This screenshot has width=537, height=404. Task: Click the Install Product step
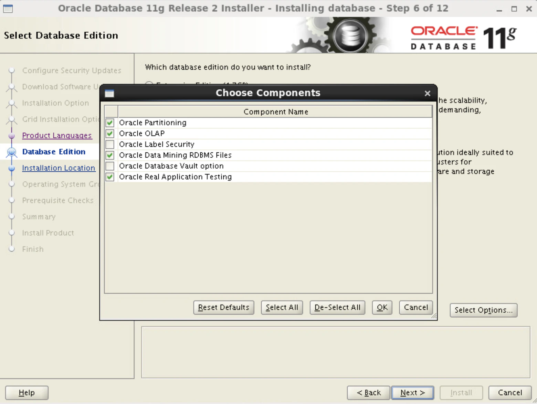(x=48, y=233)
